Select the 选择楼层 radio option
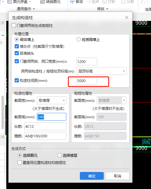 [x=60, y=155]
